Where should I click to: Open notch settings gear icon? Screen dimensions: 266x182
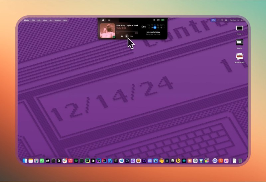[x=154, y=20]
